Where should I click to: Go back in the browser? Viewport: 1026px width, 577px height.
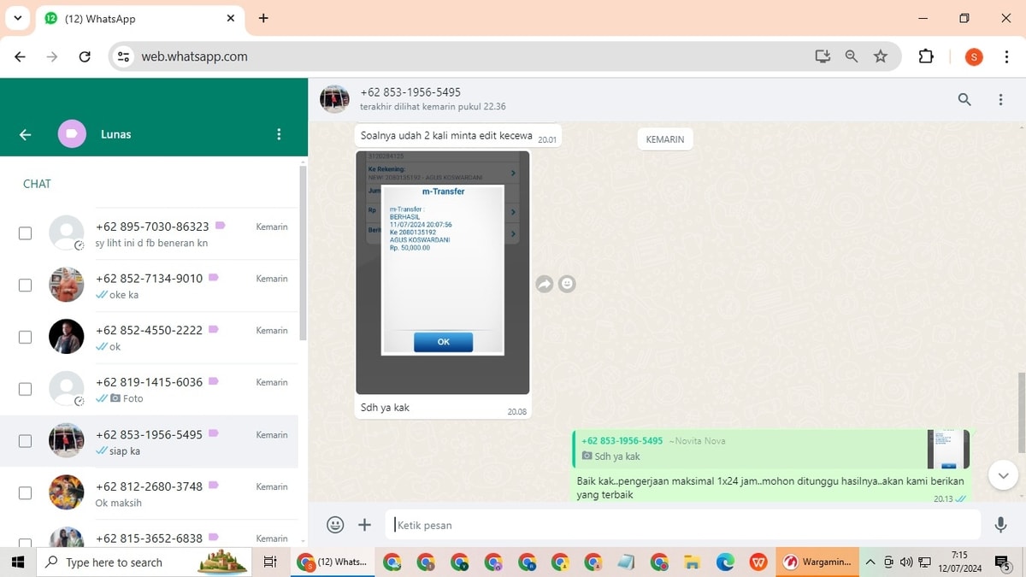[x=20, y=56]
